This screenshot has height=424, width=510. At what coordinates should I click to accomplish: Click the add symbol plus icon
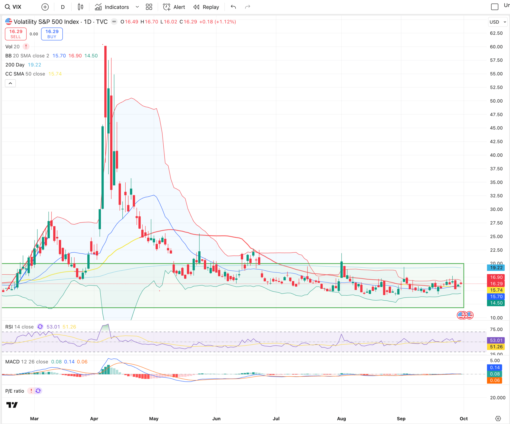click(x=45, y=7)
